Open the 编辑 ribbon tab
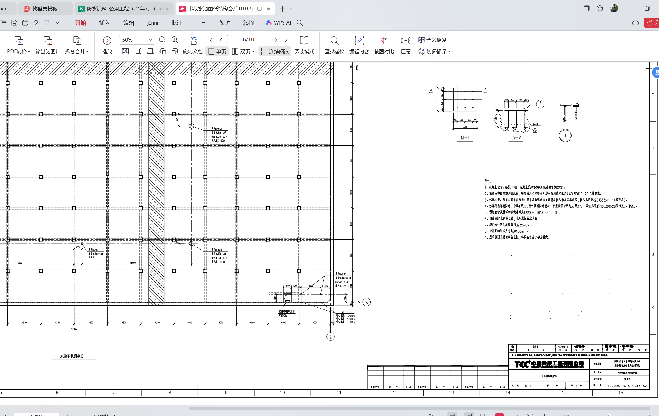Image resolution: width=659 pixels, height=416 pixels. pyautogui.click(x=128, y=23)
